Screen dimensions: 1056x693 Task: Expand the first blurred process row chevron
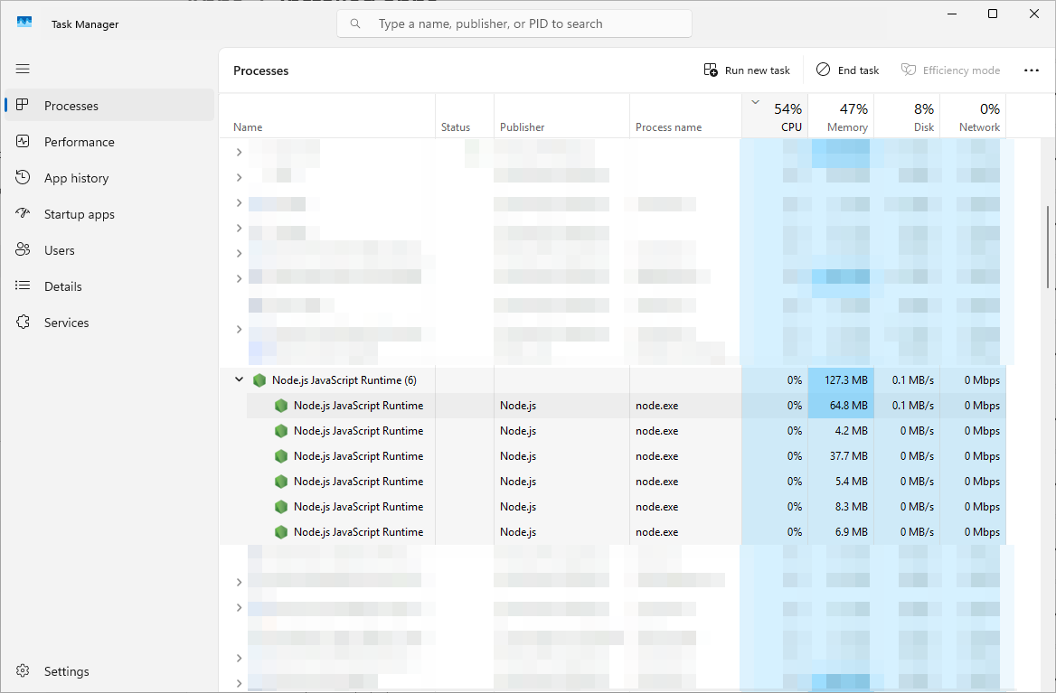pyautogui.click(x=240, y=152)
